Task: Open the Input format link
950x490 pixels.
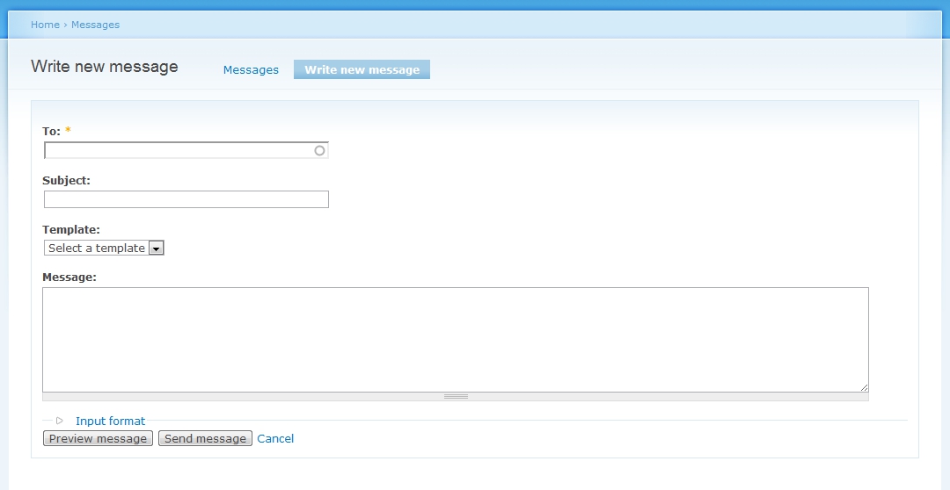Action: (110, 421)
